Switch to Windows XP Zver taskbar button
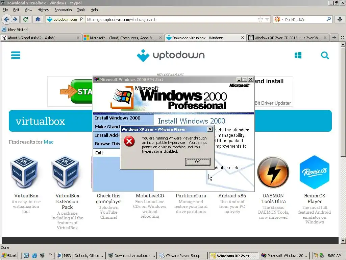Image resolution: width=346 pixels, height=260 pixels. [234, 256]
